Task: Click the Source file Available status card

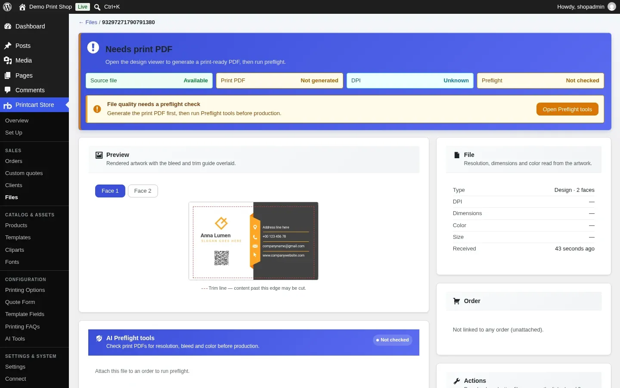Action: click(149, 81)
